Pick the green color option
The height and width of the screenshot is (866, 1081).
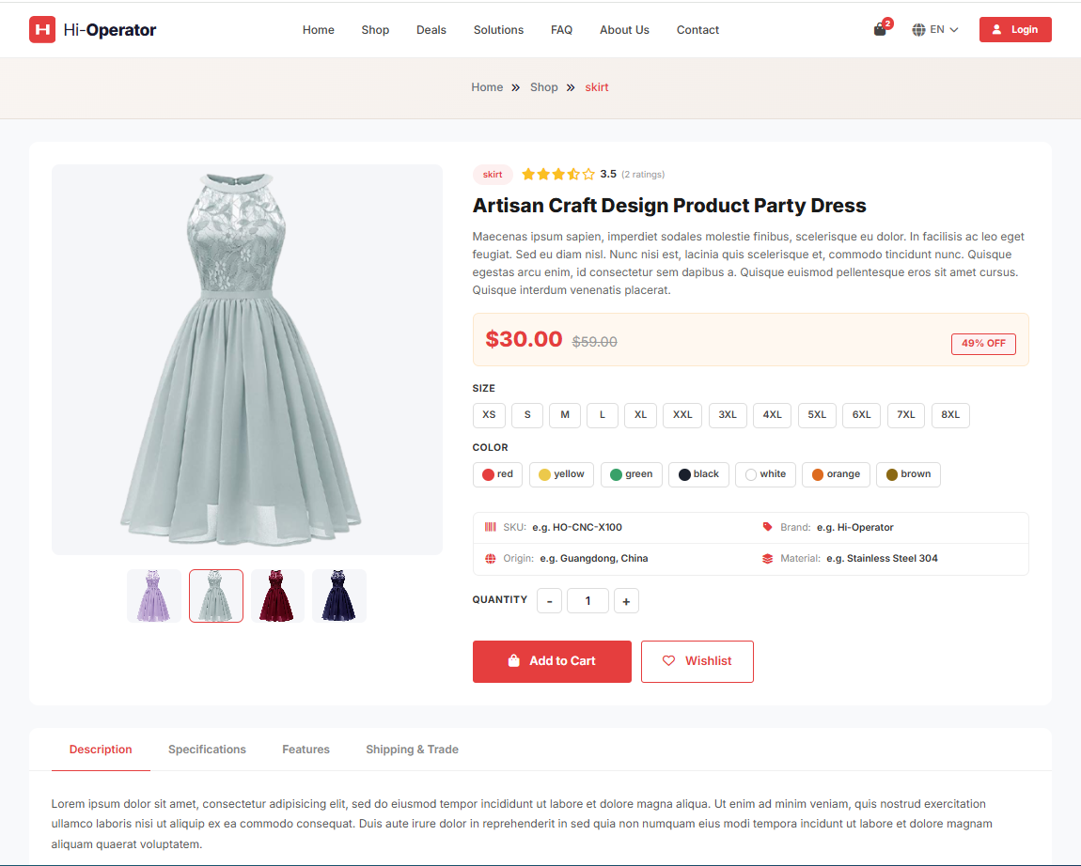[631, 474]
